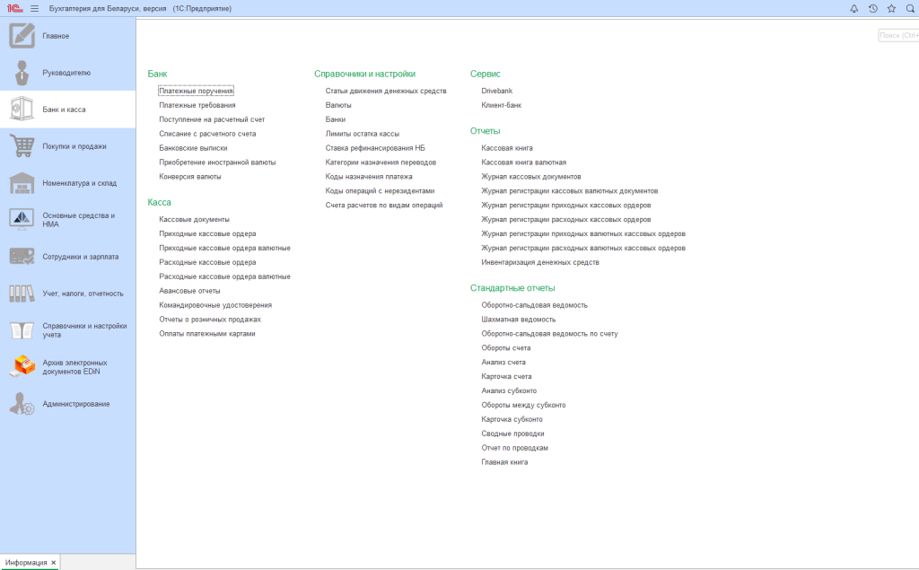The width and height of the screenshot is (919, 570).
Task: Open Авансовые отчеты link
Action: (189, 291)
